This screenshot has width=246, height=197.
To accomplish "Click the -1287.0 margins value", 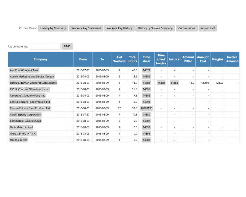I will [219, 83].
